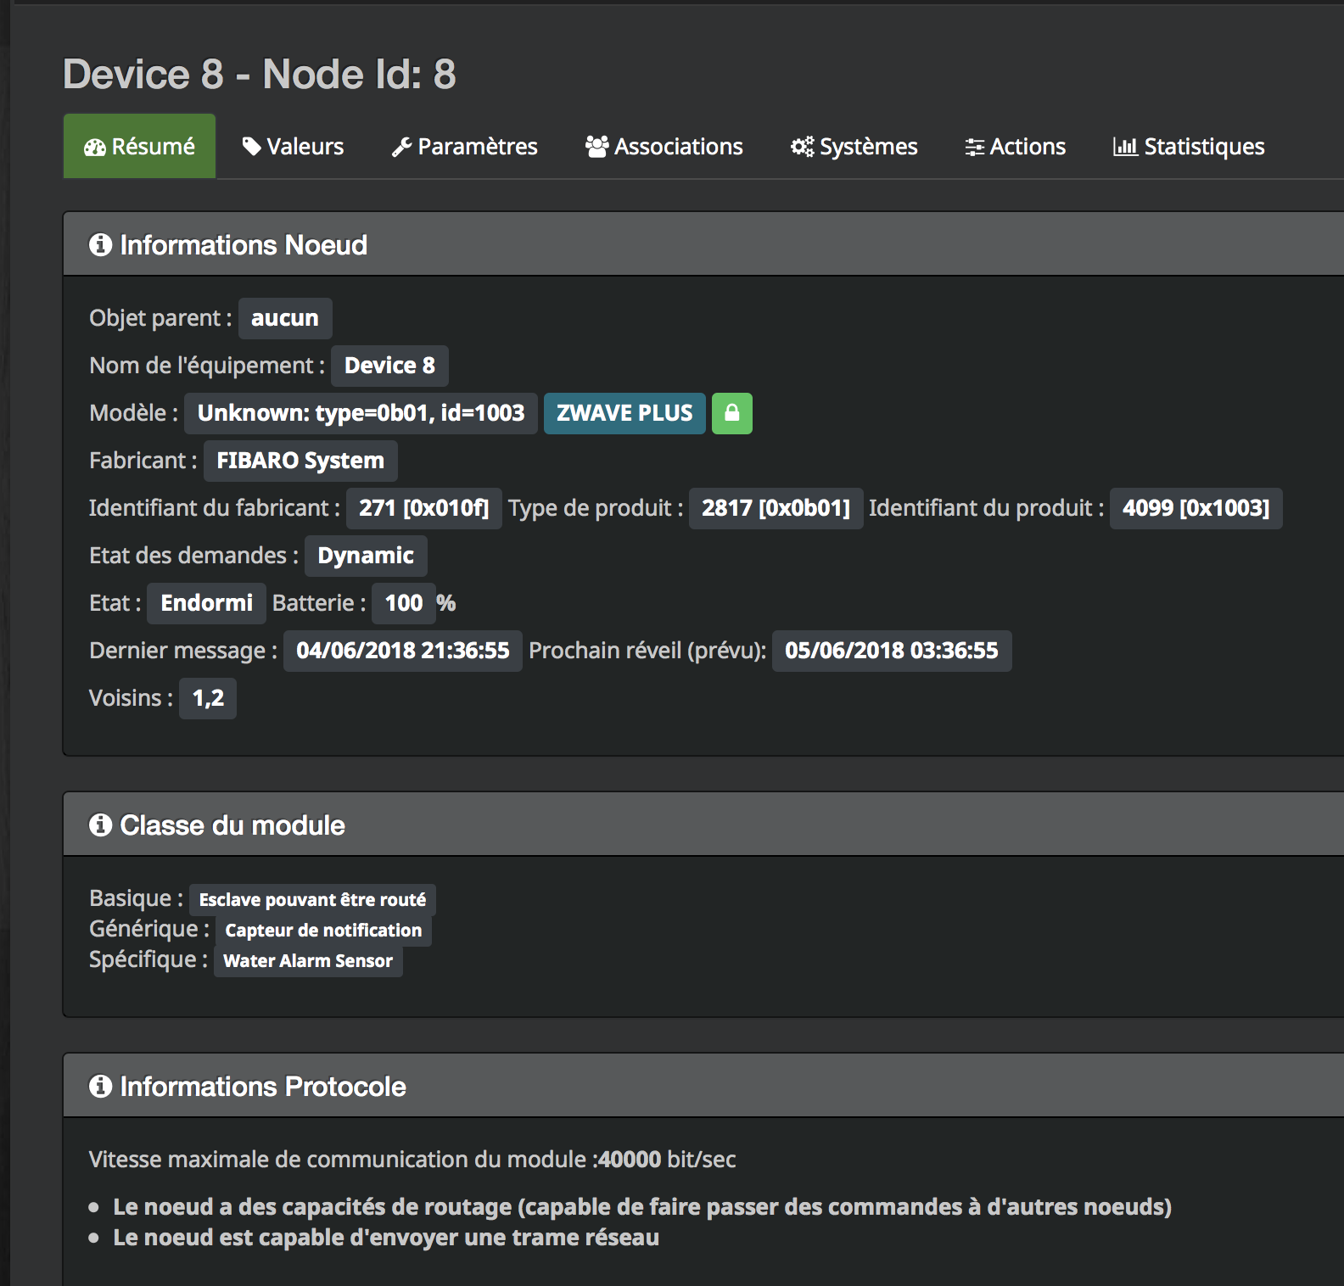Click the routing capabilities bullet line
1344x1286 pixels.
(x=642, y=1206)
